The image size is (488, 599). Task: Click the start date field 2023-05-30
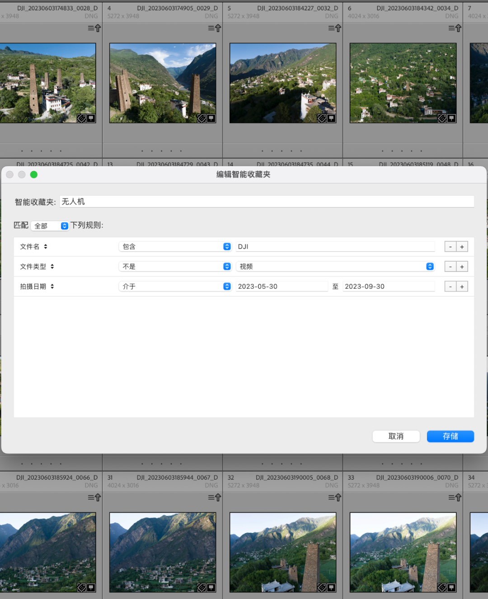tap(282, 286)
